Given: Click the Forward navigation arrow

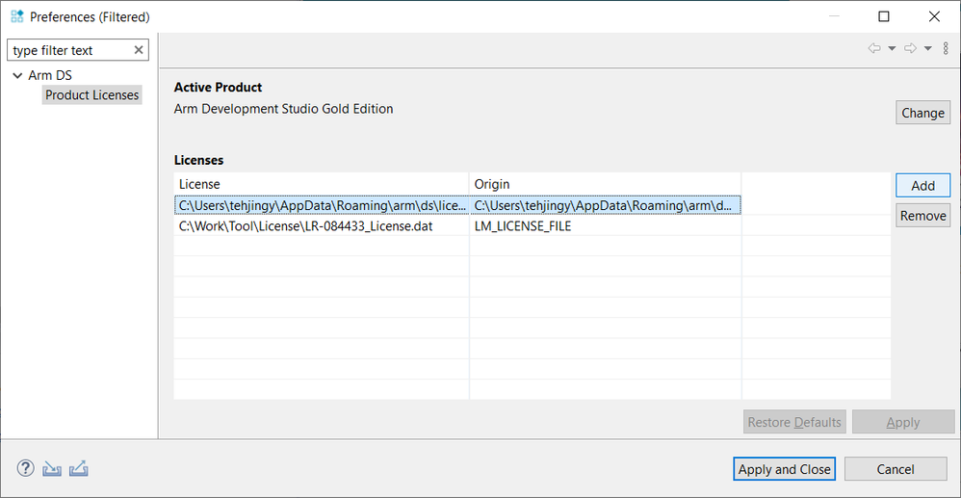Looking at the screenshot, I should tap(910, 48).
